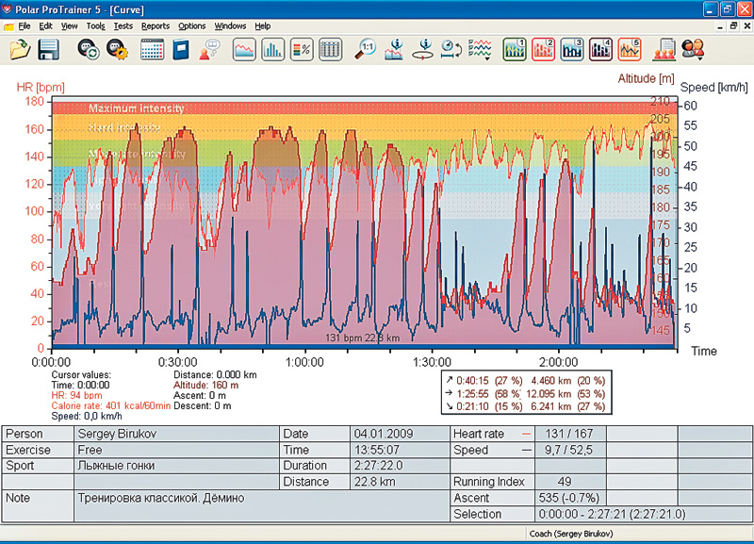
Task: Open the two-person user switch dropdown
Action: (693, 50)
